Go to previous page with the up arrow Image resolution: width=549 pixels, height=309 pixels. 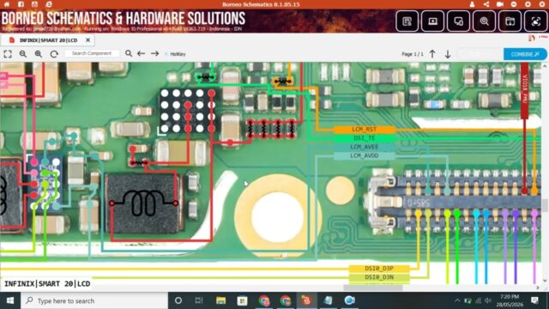coord(432,54)
